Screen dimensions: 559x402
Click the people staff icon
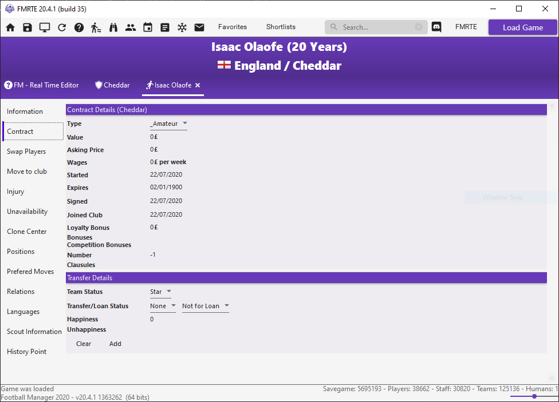[x=131, y=27]
